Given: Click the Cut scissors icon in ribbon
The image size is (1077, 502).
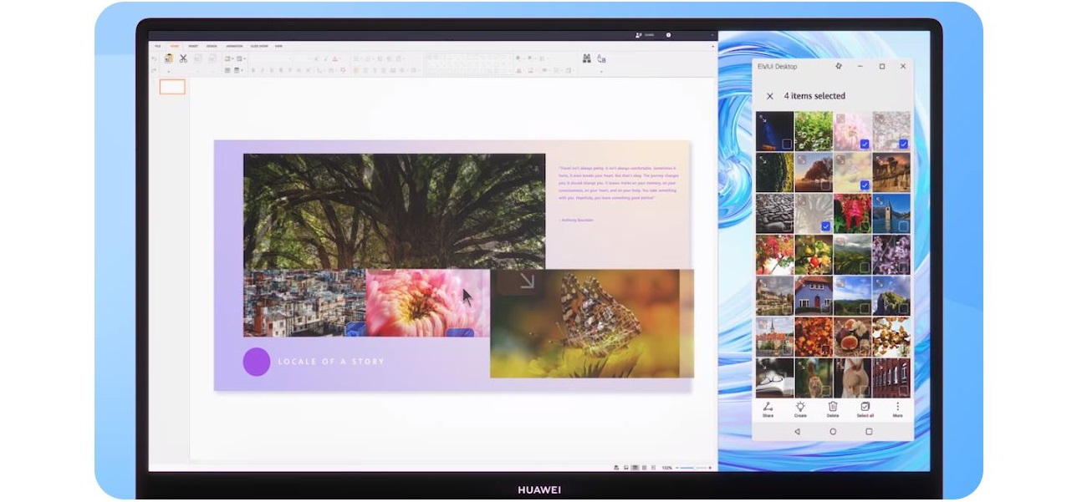Looking at the screenshot, I should (x=183, y=58).
